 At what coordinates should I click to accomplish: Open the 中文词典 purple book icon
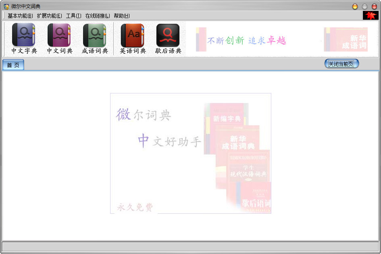59,38
